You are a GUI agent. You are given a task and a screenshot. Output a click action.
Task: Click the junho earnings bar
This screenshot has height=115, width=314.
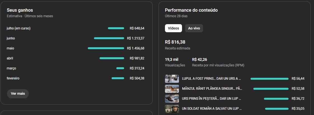[x=109, y=38]
